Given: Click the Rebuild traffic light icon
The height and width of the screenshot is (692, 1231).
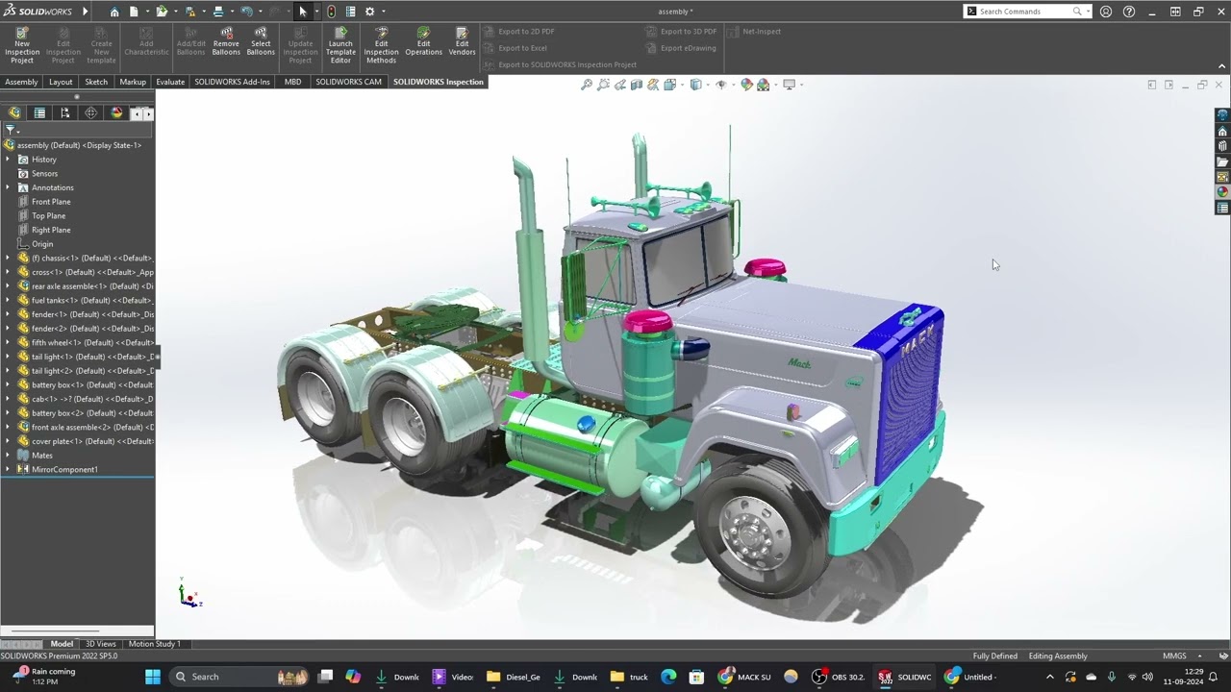Looking at the screenshot, I should click(x=332, y=12).
